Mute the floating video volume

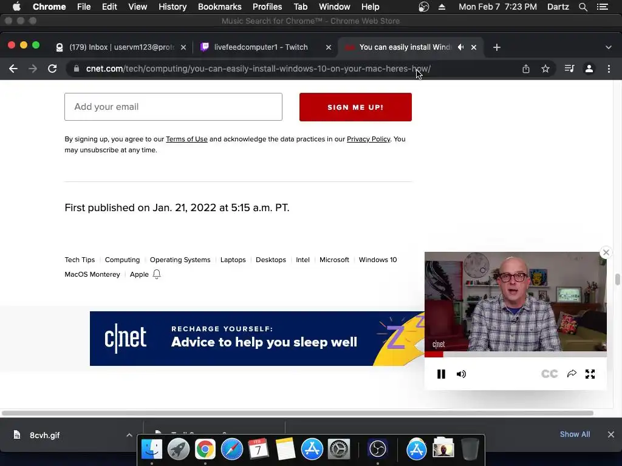coord(461,374)
